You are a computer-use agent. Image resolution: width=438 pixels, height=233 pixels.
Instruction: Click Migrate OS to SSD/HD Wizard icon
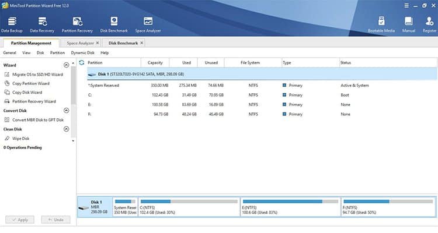(7, 75)
